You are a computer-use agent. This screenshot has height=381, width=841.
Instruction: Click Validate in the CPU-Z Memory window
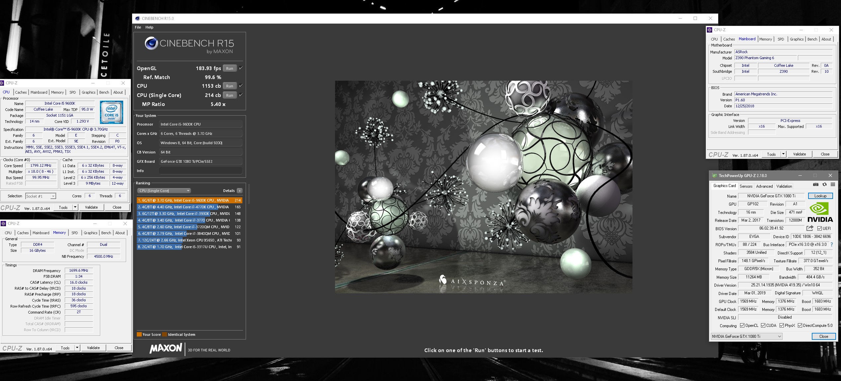93,348
